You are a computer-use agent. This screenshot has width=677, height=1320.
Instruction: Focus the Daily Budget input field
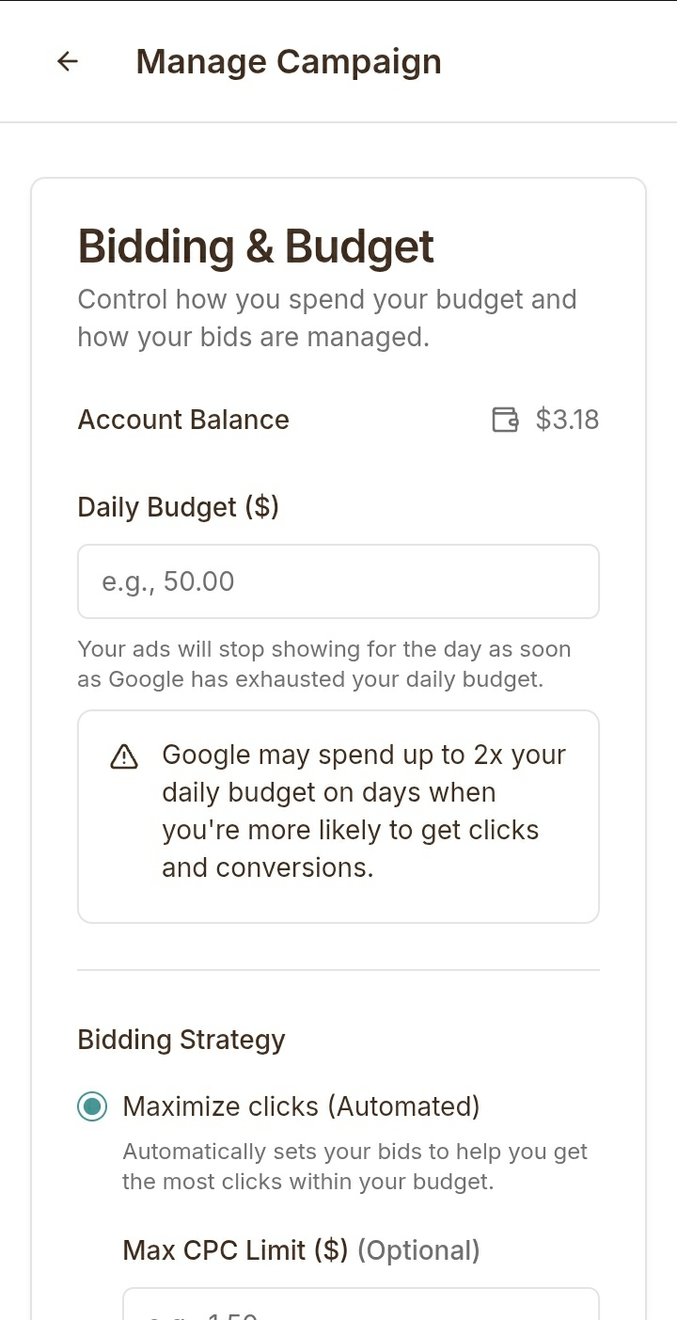click(338, 581)
